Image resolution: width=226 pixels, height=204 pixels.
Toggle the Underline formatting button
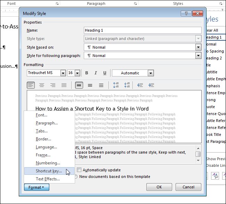pos(105,73)
